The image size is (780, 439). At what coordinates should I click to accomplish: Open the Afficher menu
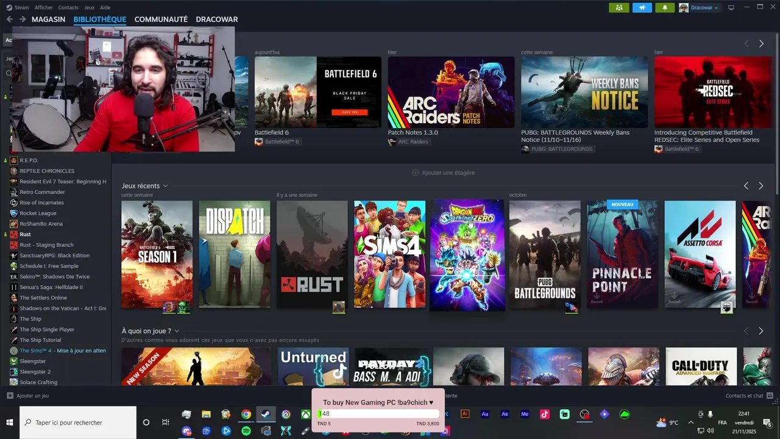click(44, 7)
